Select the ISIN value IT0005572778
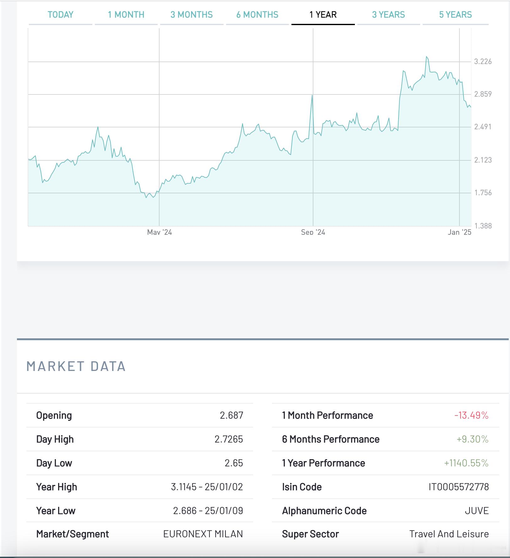This screenshot has height=558, width=510. [x=459, y=487]
